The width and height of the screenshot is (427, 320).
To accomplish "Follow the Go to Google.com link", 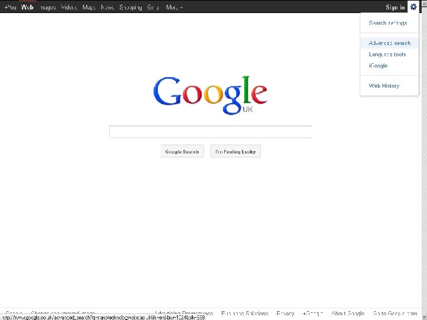I will point(395,313).
